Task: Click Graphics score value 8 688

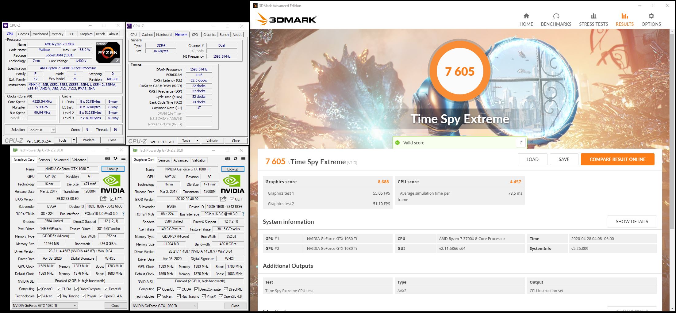Action: tap(383, 181)
